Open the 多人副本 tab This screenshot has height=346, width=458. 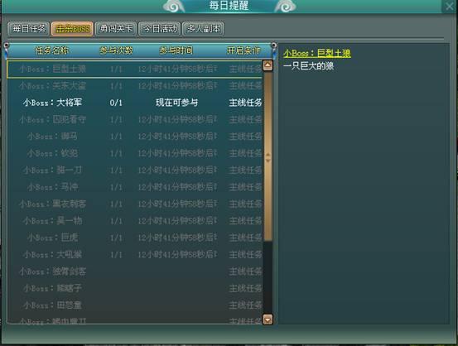[203, 29]
